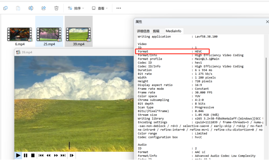Click the Frame rate 30.000 FPS value
269x160 pixels.
[204, 92]
